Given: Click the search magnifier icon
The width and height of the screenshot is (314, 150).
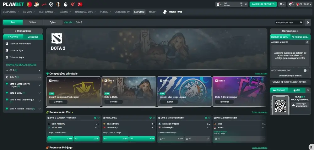Looking at the screenshot, I should coord(301,22).
